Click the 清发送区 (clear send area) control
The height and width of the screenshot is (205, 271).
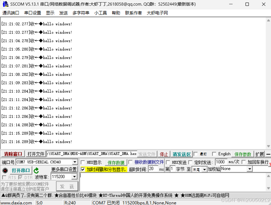coord(181,154)
